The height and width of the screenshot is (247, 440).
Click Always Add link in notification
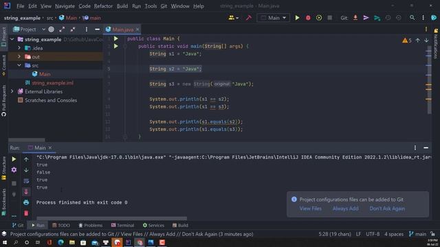coord(345,209)
